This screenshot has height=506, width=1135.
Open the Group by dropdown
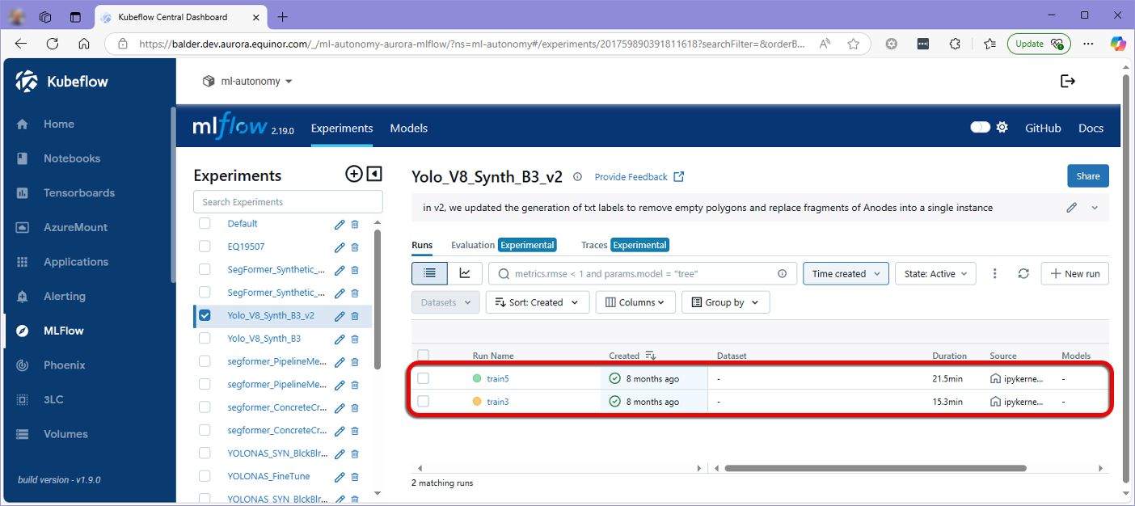point(725,302)
